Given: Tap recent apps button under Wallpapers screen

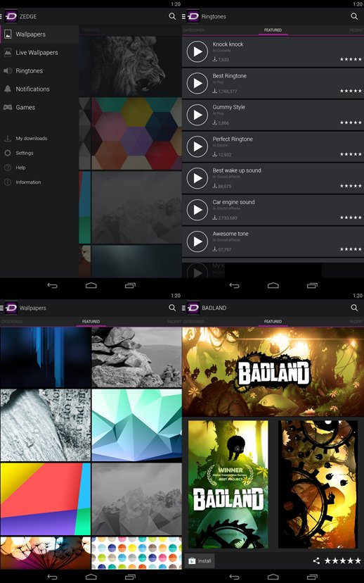Looking at the screenshot, I should [x=130, y=577].
